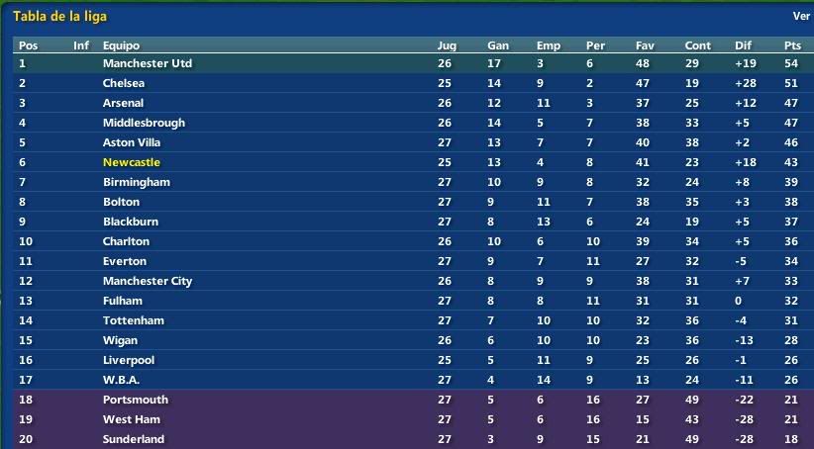Select Sunderland in relegation zone
814x449 pixels.
pos(134,439)
